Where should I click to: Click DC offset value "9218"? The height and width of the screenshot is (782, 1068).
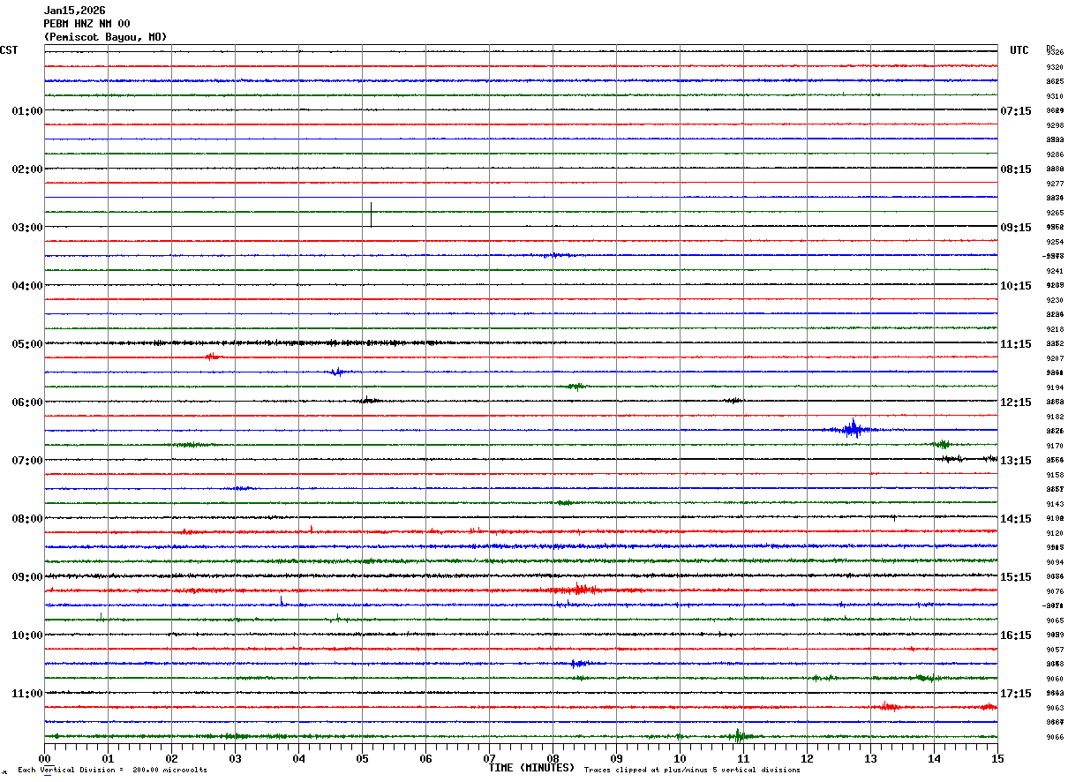(x=1055, y=329)
